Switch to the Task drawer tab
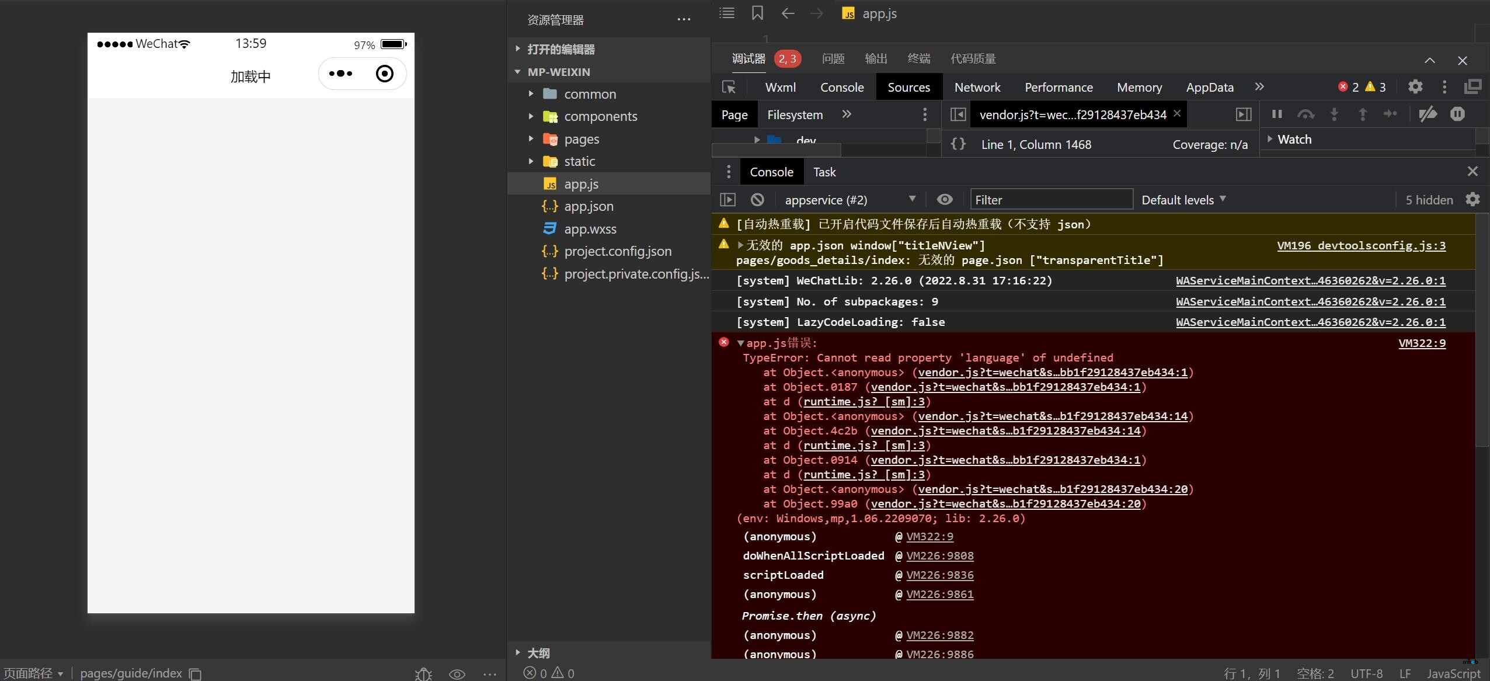The height and width of the screenshot is (681, 1490). point(824,172)
